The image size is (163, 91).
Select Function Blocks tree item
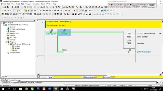pyautogui.click(x=15, y=53)
